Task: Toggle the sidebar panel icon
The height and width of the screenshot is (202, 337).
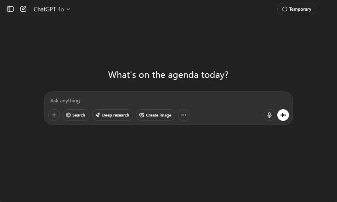Action: pos(10,9)
